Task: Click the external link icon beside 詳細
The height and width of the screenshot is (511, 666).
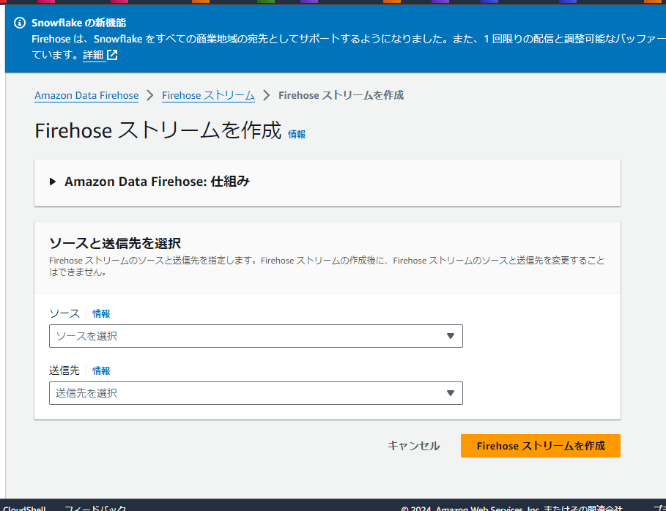Action: pyautogui.click(x=112, y=55)
